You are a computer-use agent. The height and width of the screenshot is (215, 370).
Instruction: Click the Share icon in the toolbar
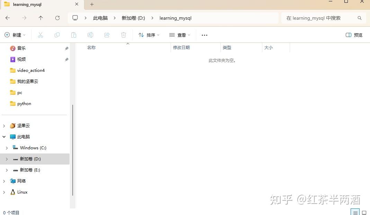[107, 35]
